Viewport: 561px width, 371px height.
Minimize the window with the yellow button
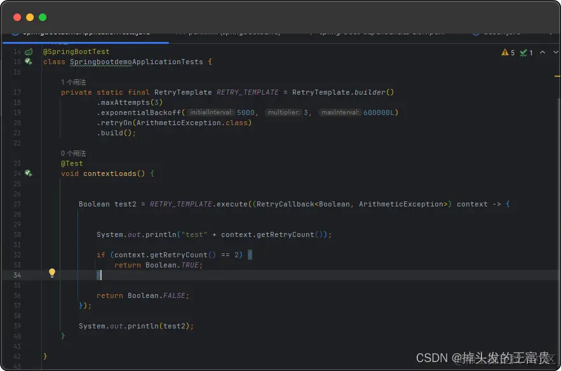coord(30,17)
